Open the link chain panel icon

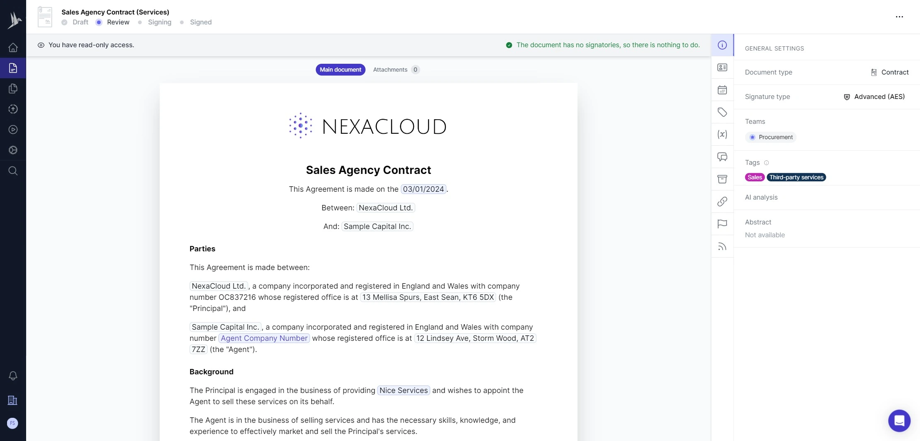click(x=722, y=202)
